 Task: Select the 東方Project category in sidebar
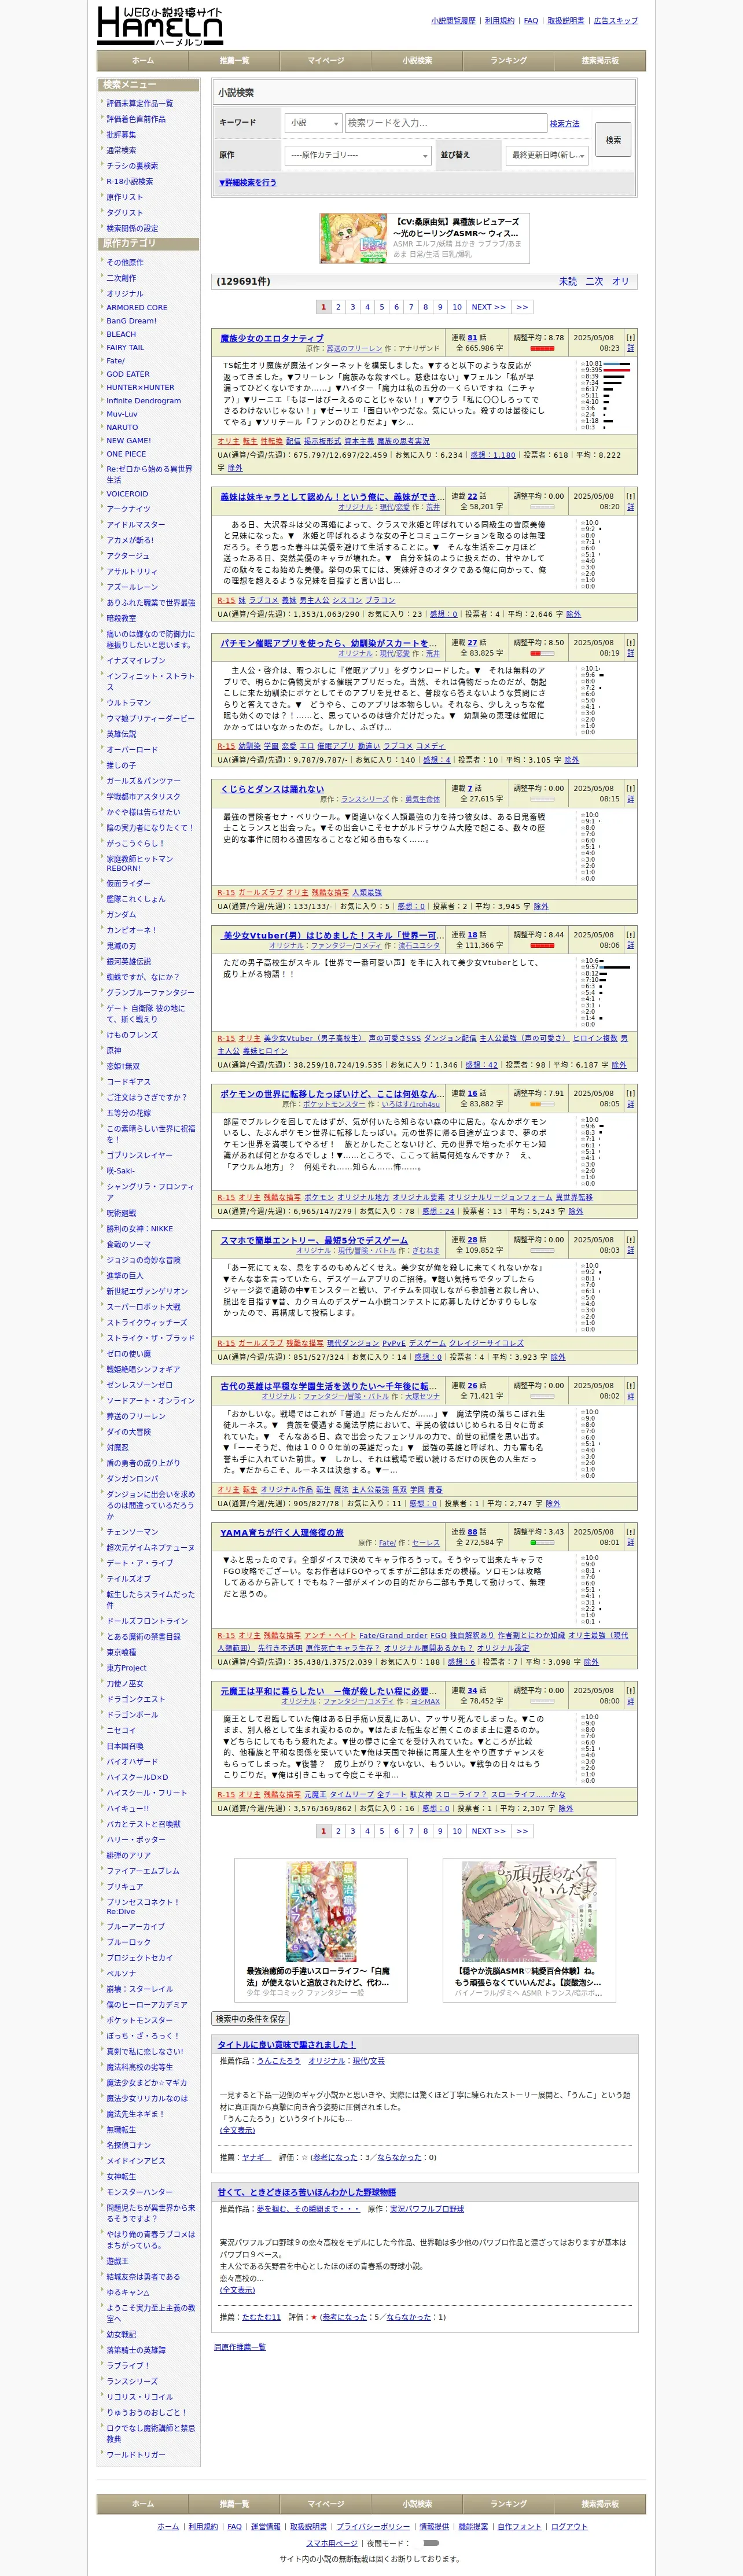[x=127, y=1668]
